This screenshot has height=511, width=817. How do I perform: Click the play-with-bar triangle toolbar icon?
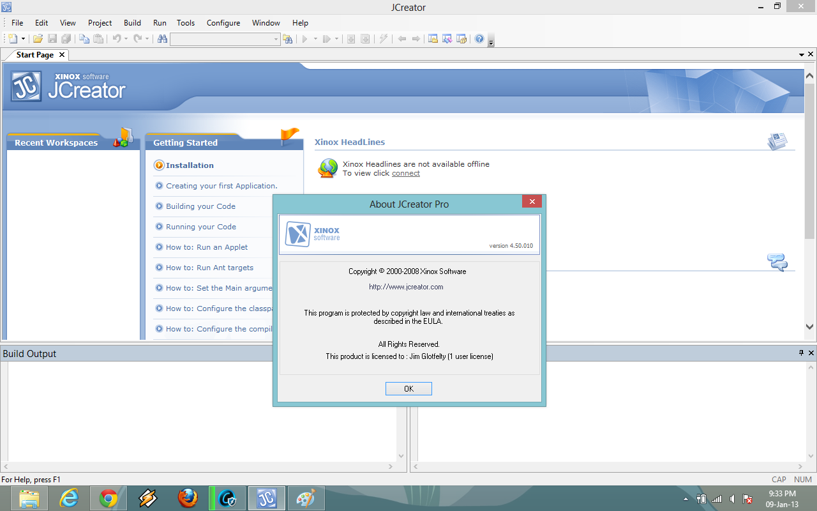(327, 39)
